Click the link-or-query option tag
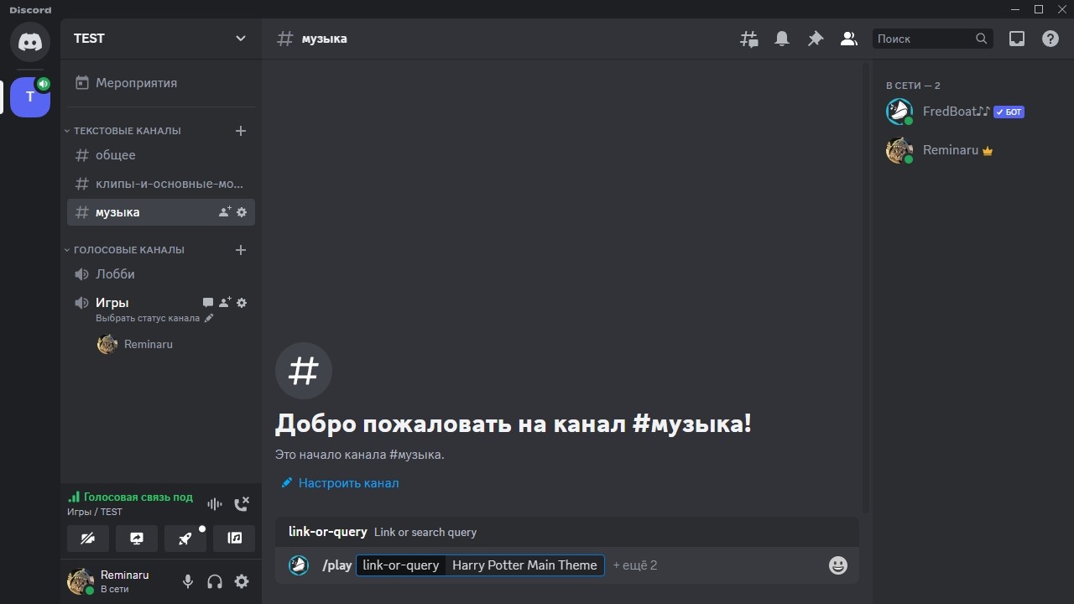 (x=400, y=565)
